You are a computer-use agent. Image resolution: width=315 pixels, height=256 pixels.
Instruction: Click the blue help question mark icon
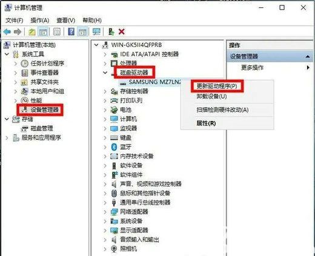71,31
